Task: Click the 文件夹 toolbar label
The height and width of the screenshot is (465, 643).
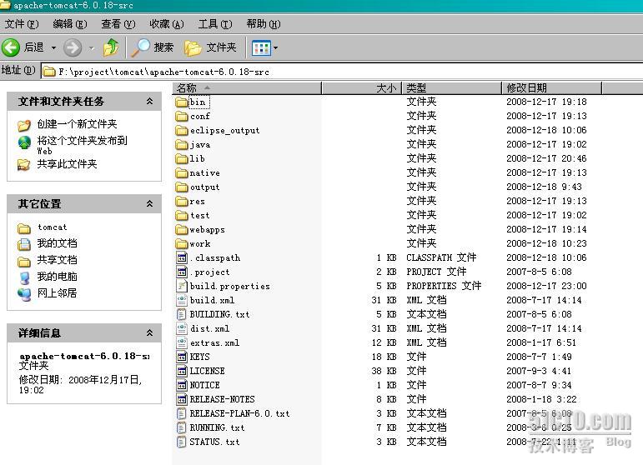Action: [222, 47]
